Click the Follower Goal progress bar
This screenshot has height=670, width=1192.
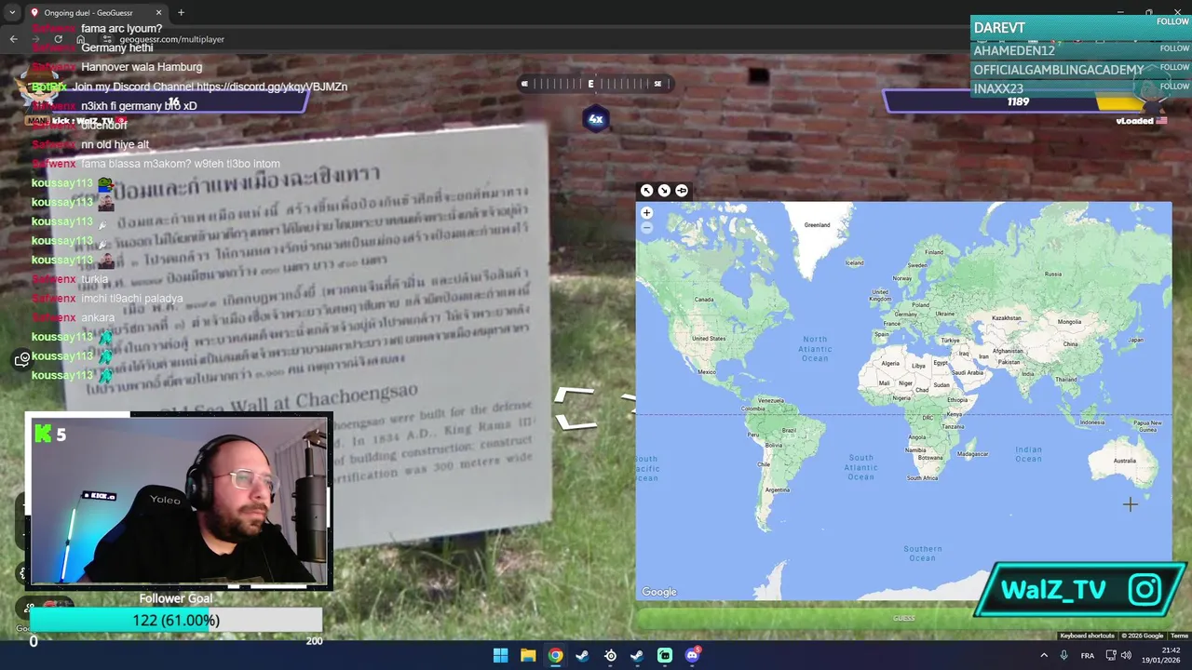tap(176, 621)
